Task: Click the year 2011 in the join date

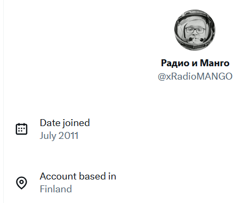Action: pyautogui.click(x=68, y=136)
